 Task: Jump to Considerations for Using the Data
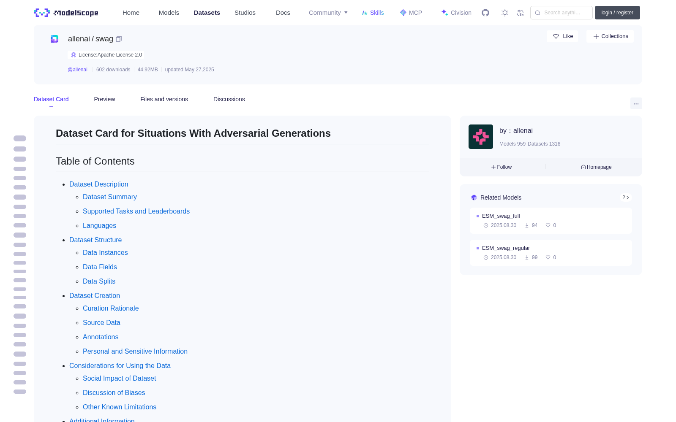tap(120, 365)
